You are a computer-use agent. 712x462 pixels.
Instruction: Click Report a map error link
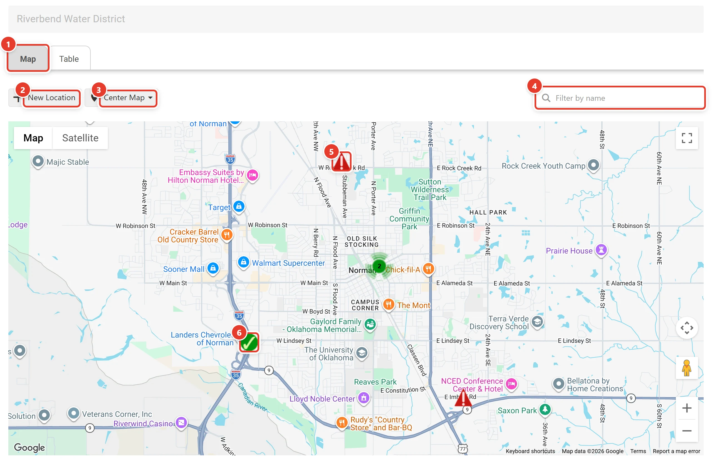(x=676, y=451)
